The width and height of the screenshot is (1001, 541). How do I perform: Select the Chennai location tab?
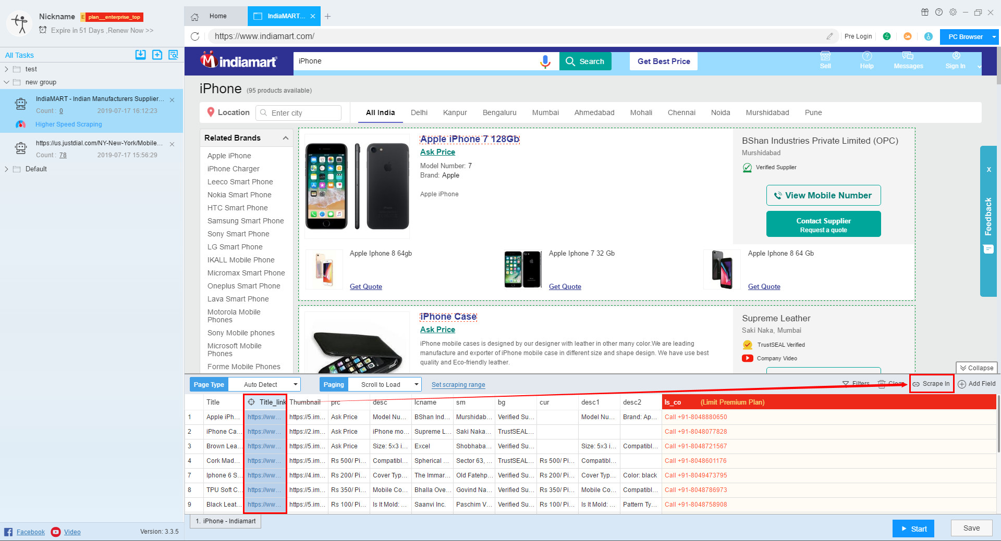coord(681,112)
